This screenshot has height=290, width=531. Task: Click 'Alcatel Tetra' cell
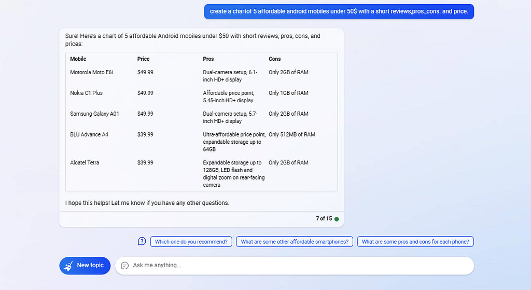85,162
